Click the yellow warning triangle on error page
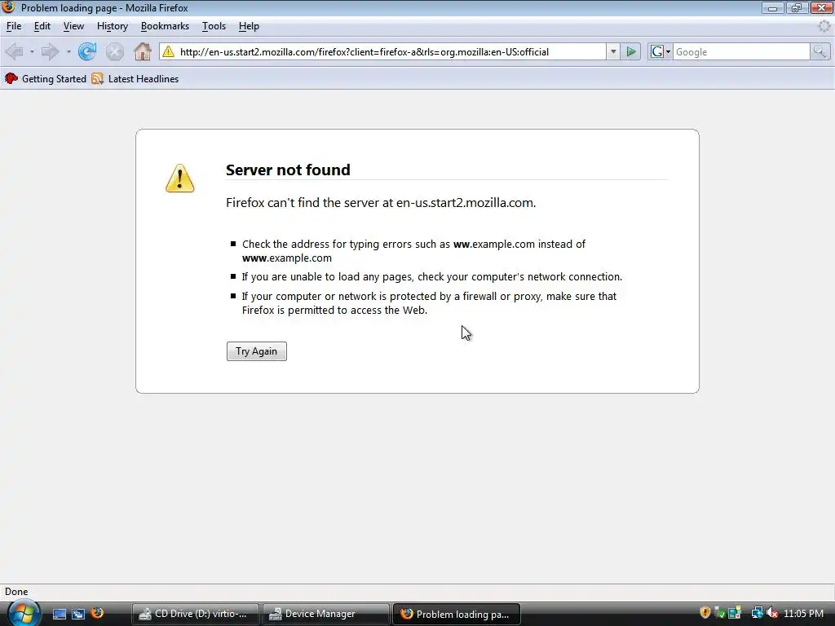 pyautogui.click(x=180, y=178)
